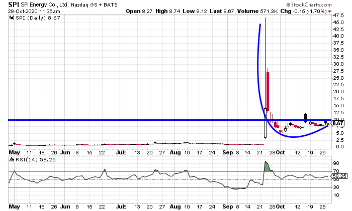Click the 70 level on RSI axis
This screenshot has height=211, width=352.
[x=336, y=171]
